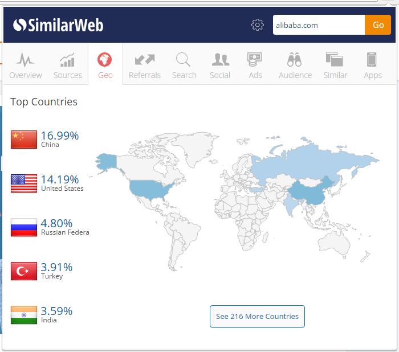Open the Overview tab
This screenshot has width=399, height=352.
coord(26,65)
